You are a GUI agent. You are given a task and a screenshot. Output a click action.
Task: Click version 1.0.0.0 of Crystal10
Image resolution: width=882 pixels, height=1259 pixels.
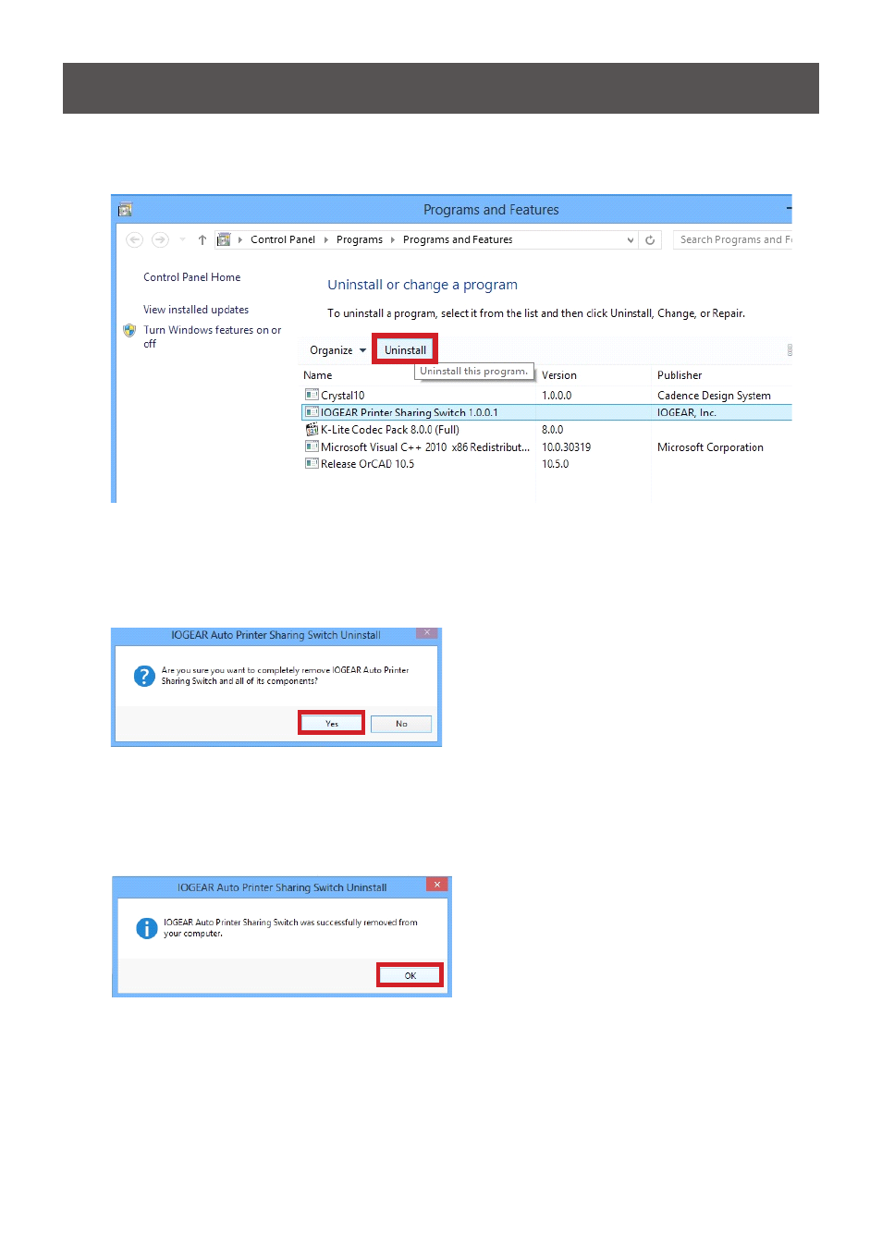pos(557,396)
